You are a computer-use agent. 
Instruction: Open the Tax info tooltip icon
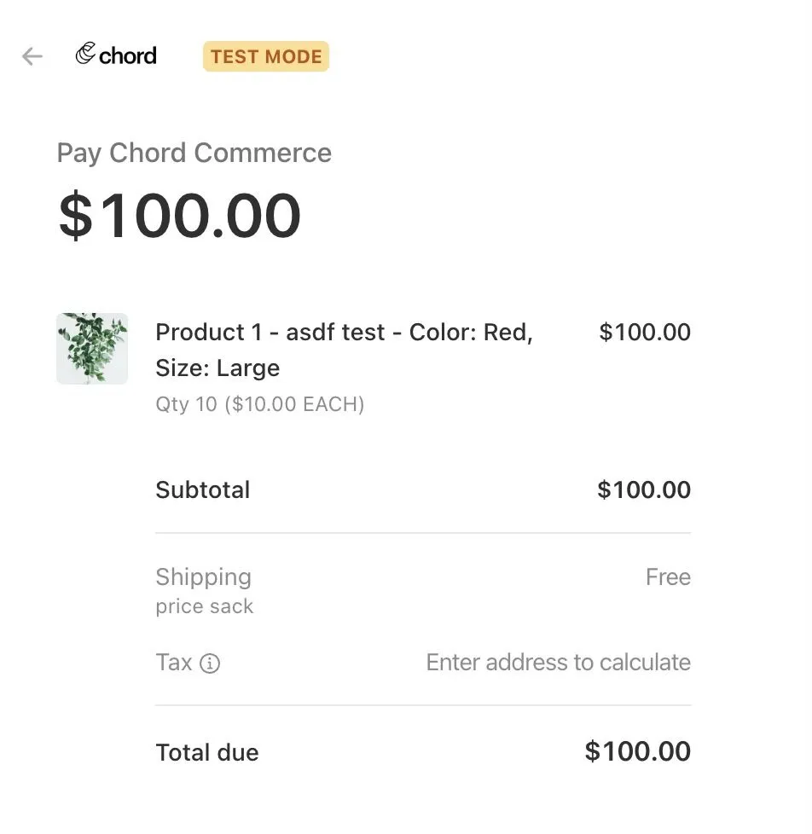(210, 663)
